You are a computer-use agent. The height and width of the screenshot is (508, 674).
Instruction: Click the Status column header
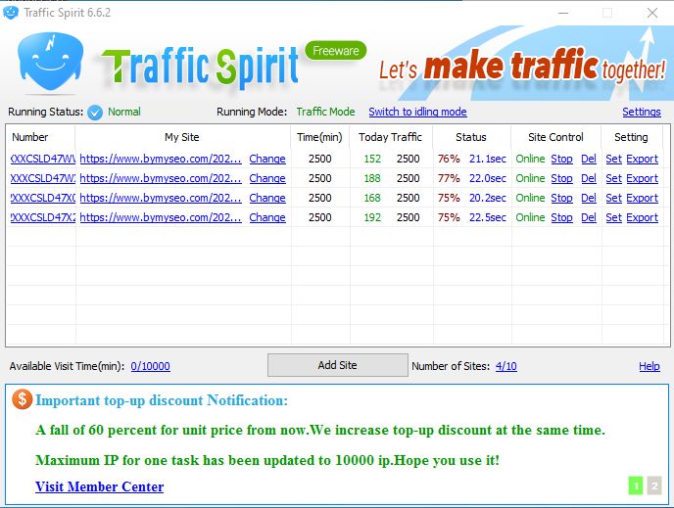[471, 137]
